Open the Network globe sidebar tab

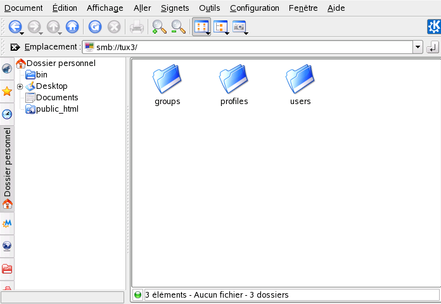[x=7, y=246]
